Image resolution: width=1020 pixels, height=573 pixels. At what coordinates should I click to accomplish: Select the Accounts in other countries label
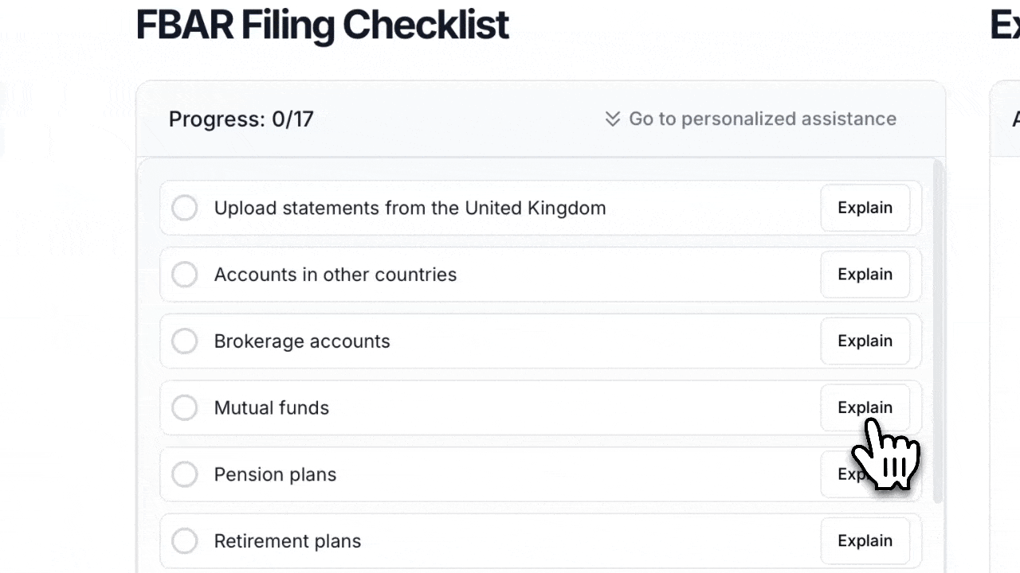(x=335, y=275)
